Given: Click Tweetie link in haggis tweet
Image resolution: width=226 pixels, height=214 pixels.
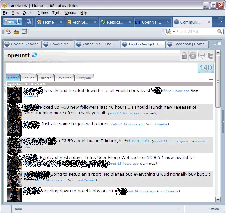Looking at the screenshot, I should [161, 124].
